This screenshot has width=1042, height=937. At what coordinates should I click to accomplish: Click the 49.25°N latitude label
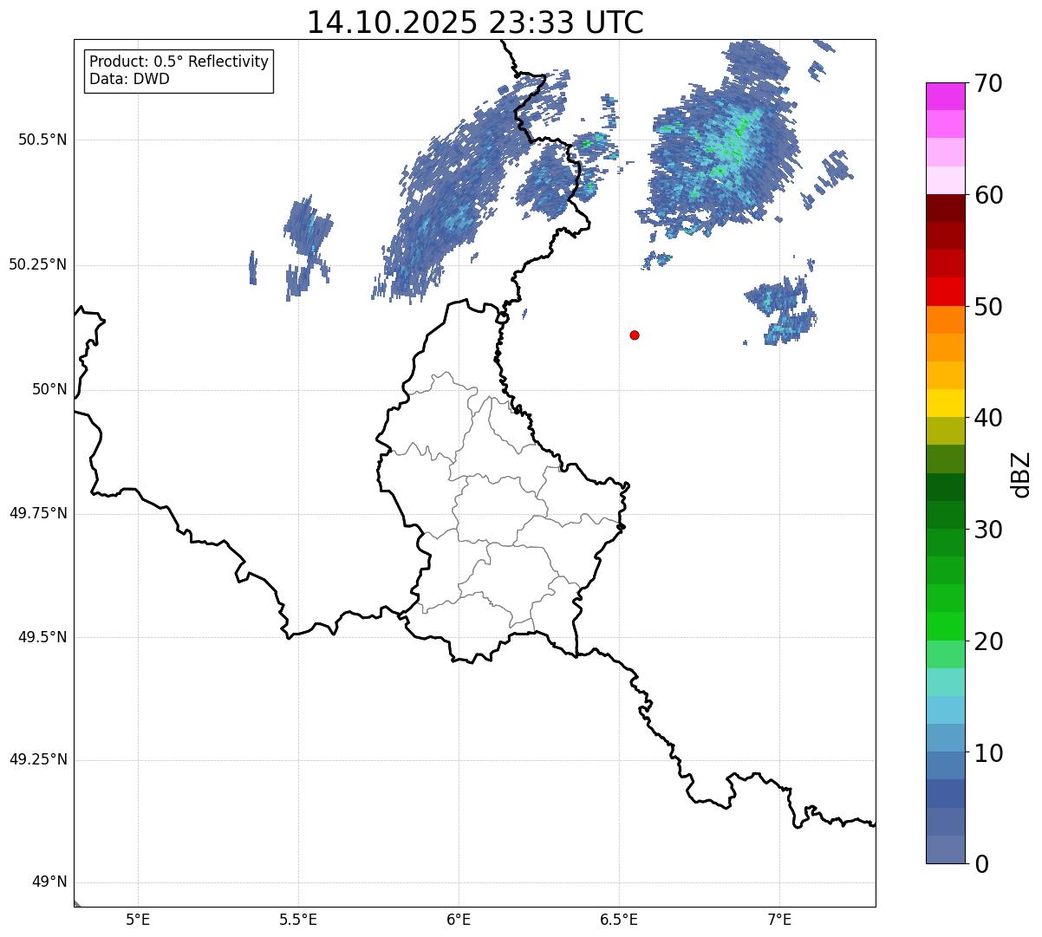(x=38, y=759)
